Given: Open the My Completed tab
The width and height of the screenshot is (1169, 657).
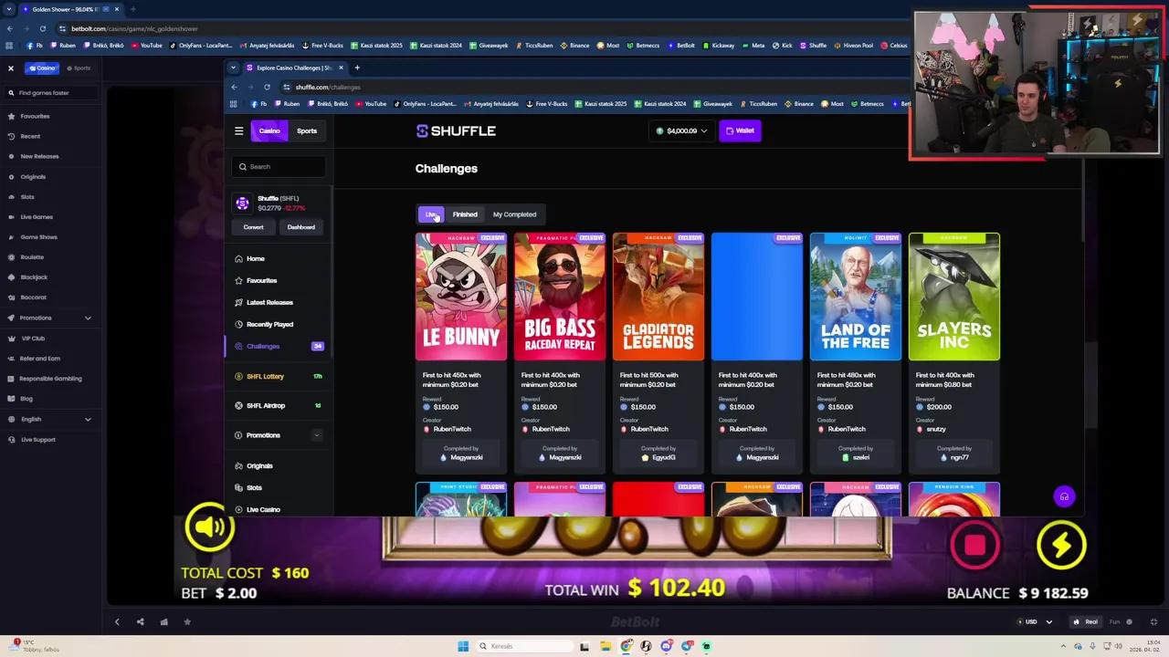Looking at the screenshot, I should [x=514, y=214].
